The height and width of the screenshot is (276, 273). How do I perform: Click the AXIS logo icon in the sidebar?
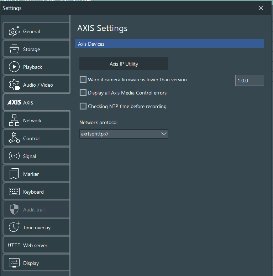point(14,102)
